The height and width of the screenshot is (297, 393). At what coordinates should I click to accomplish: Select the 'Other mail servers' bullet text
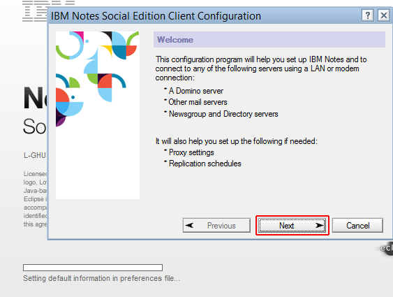tap(198, 102)
